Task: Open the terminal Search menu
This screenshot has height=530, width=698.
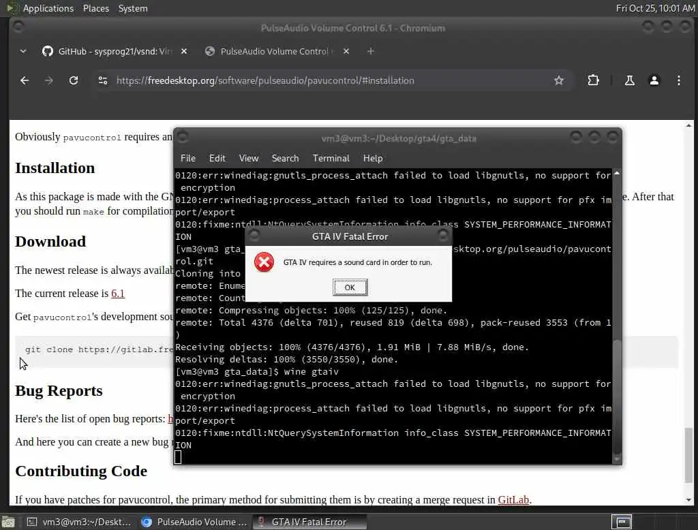Action: pos(286,159)
